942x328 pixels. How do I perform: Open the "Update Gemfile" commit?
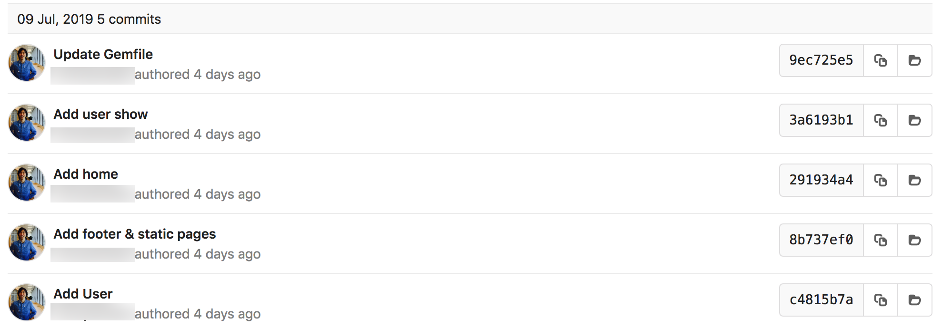103,54
